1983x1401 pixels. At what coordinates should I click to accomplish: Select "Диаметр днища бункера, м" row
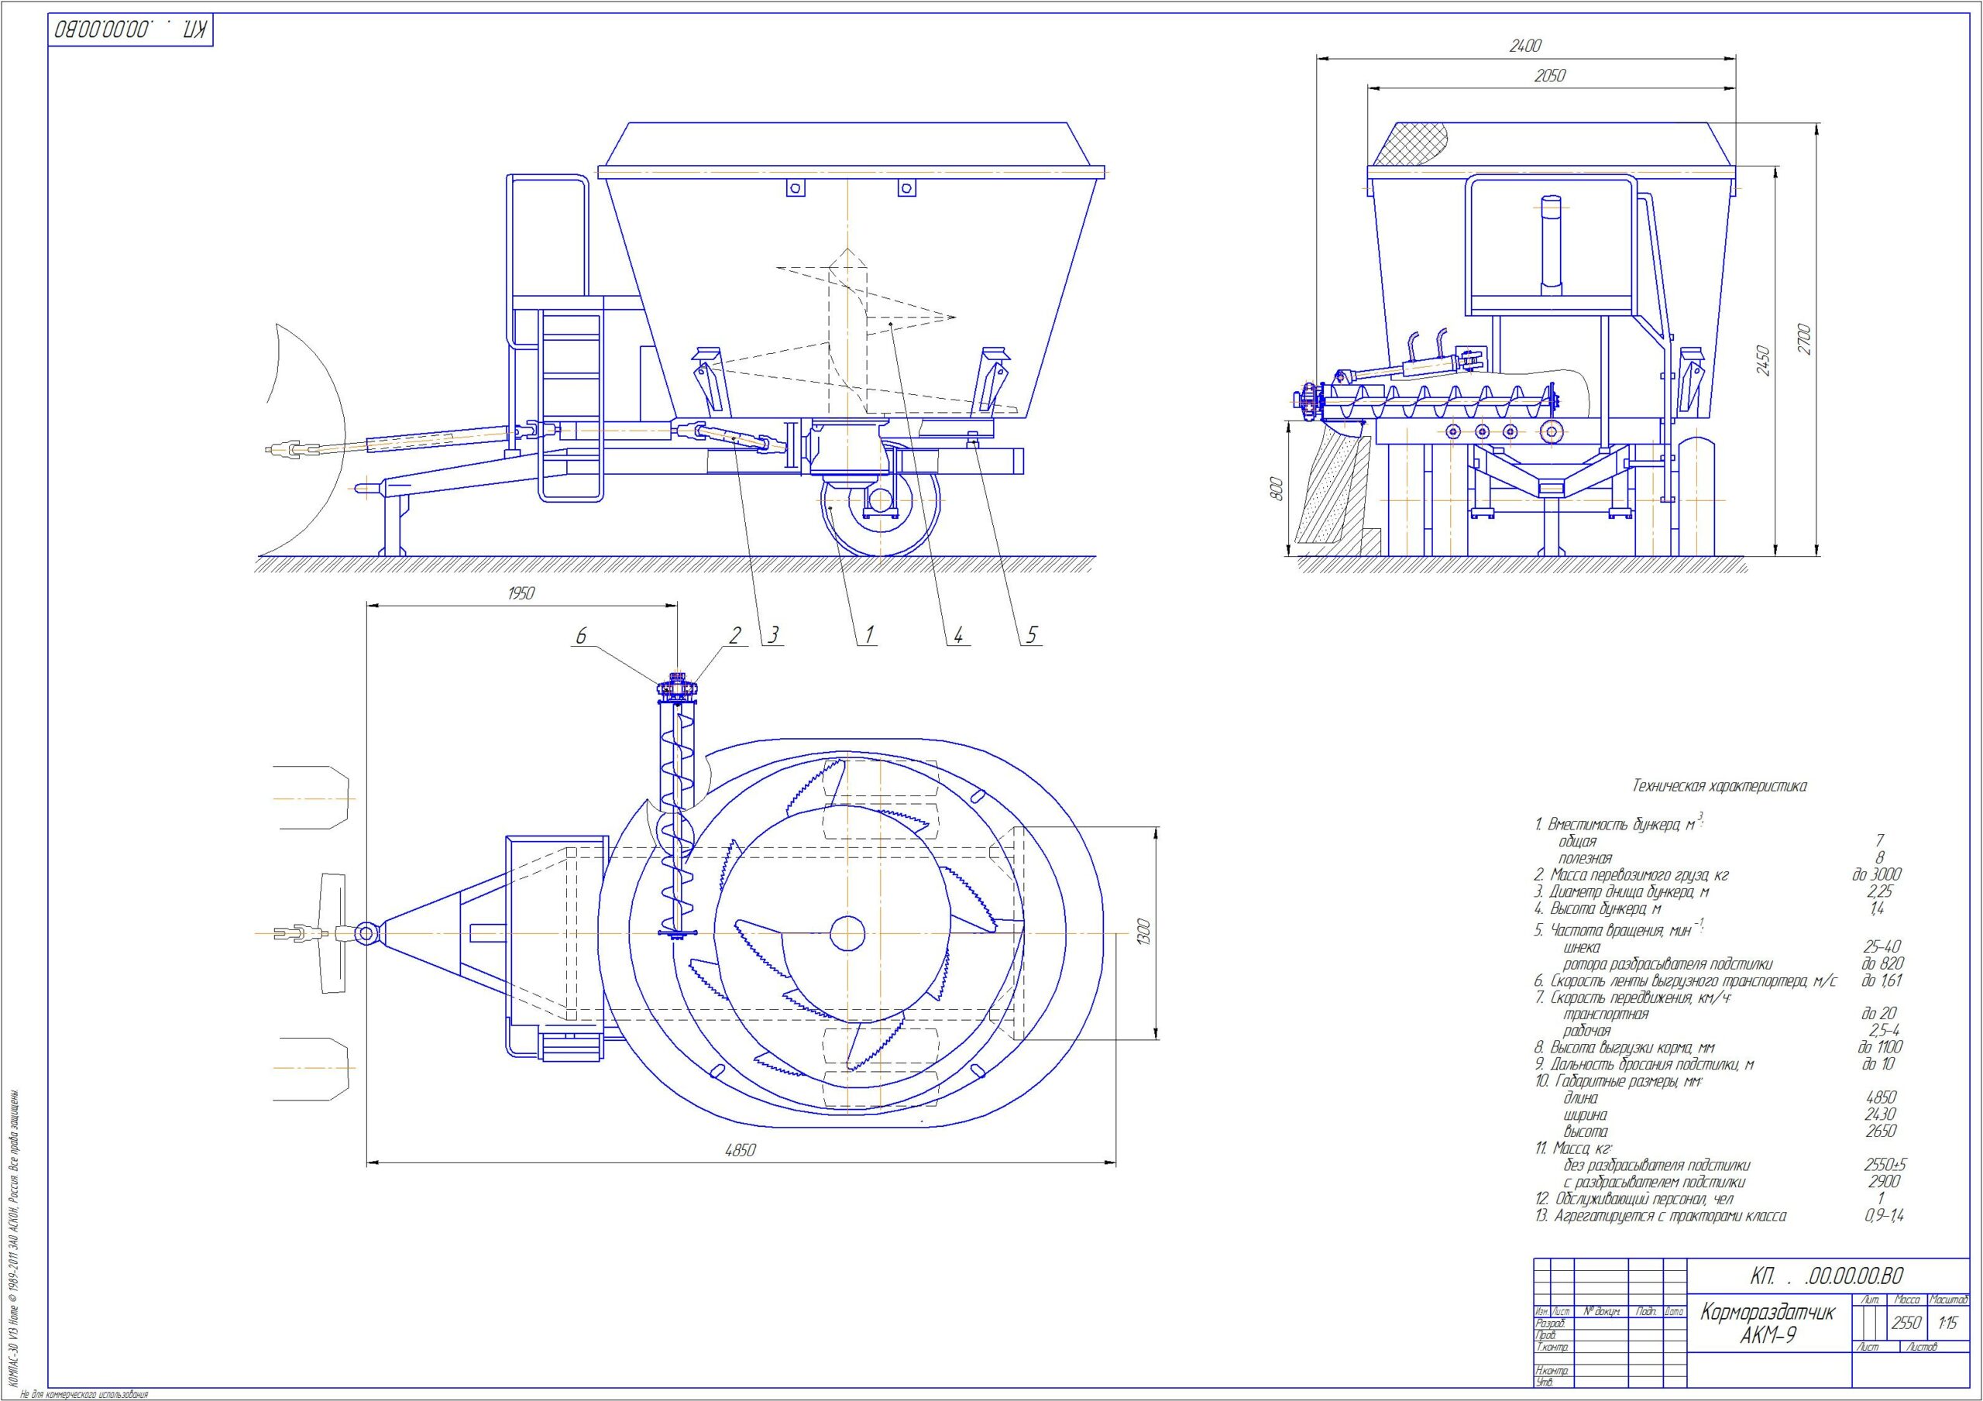(x=1622, y=892)
